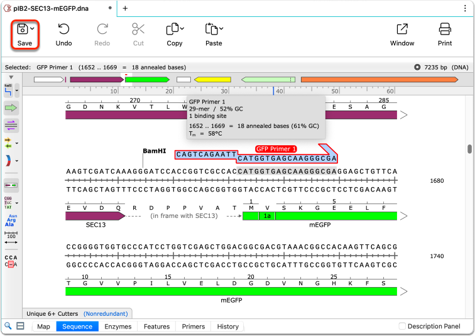Switch to the History tab
The height and width of the screenshot is (336, 475).
[x=228, y=327]
